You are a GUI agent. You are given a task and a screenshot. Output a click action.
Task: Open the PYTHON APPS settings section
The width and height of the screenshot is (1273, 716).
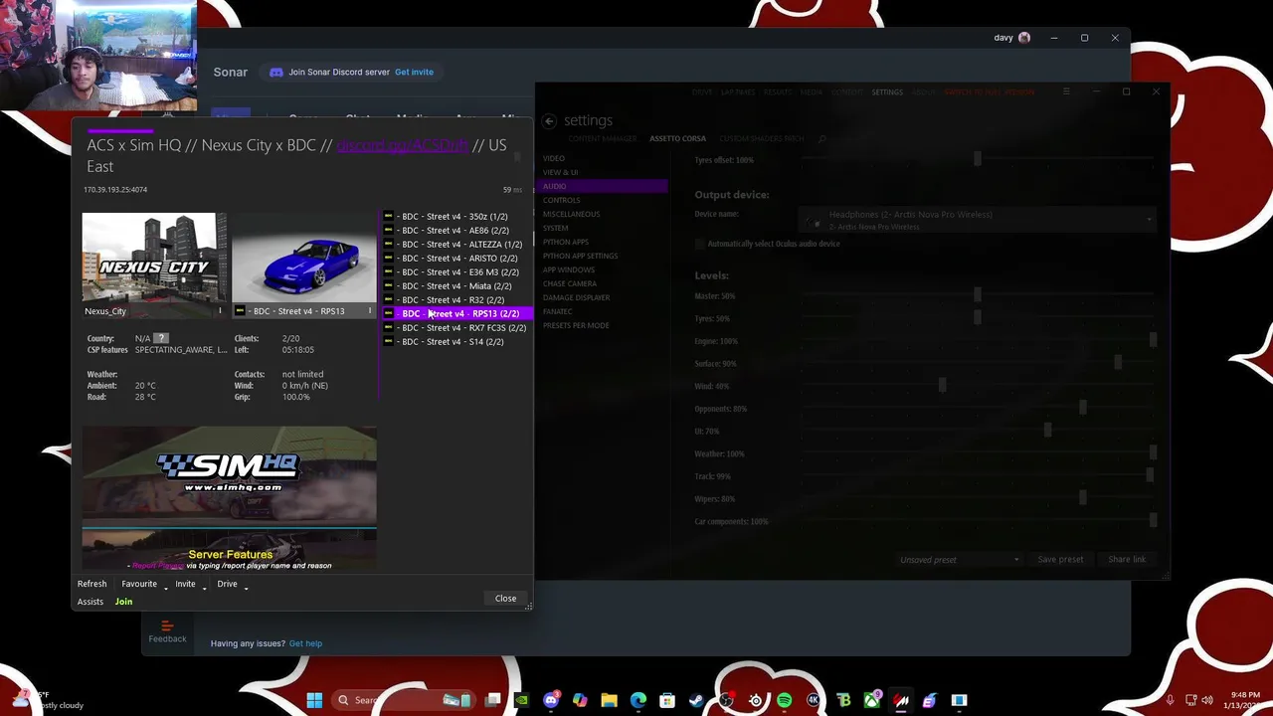[x=566, y=242]
